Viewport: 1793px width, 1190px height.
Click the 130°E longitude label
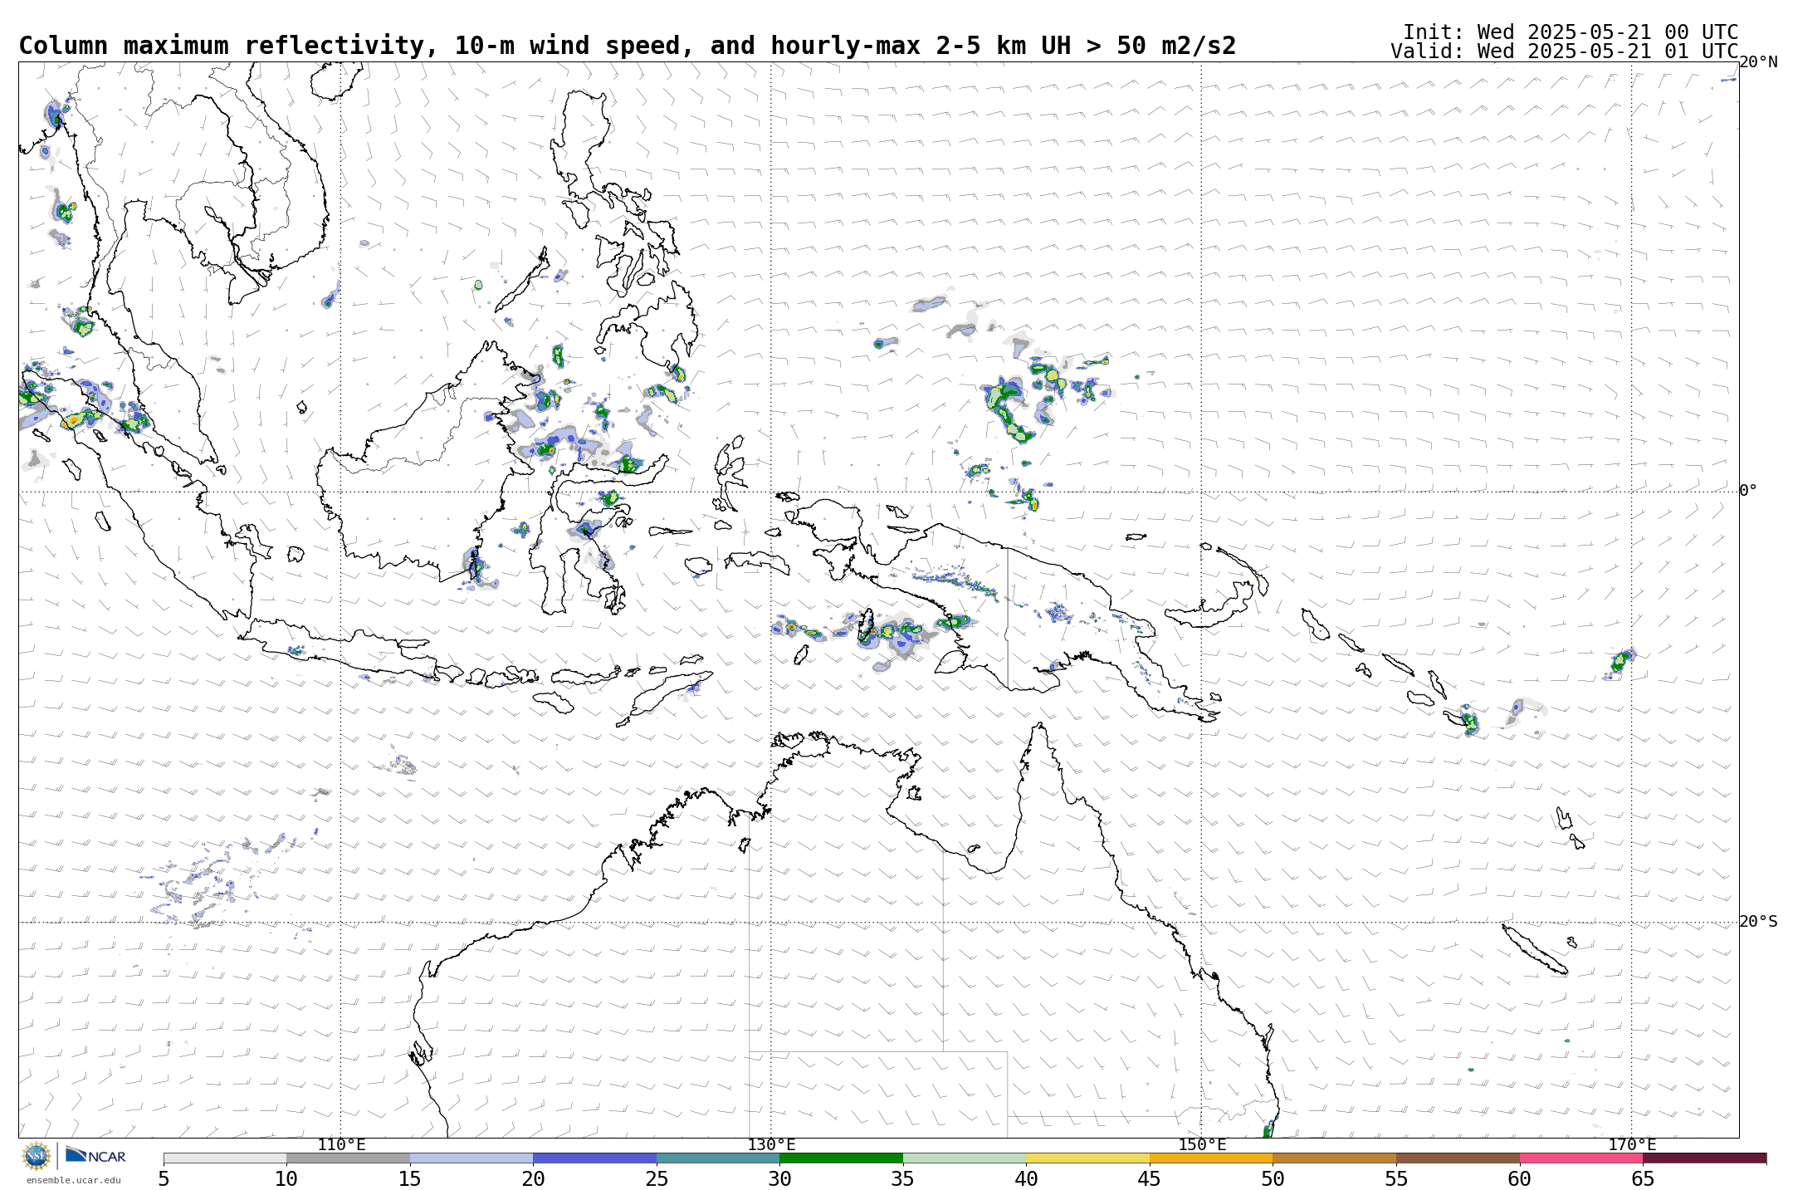(771, 1145)
